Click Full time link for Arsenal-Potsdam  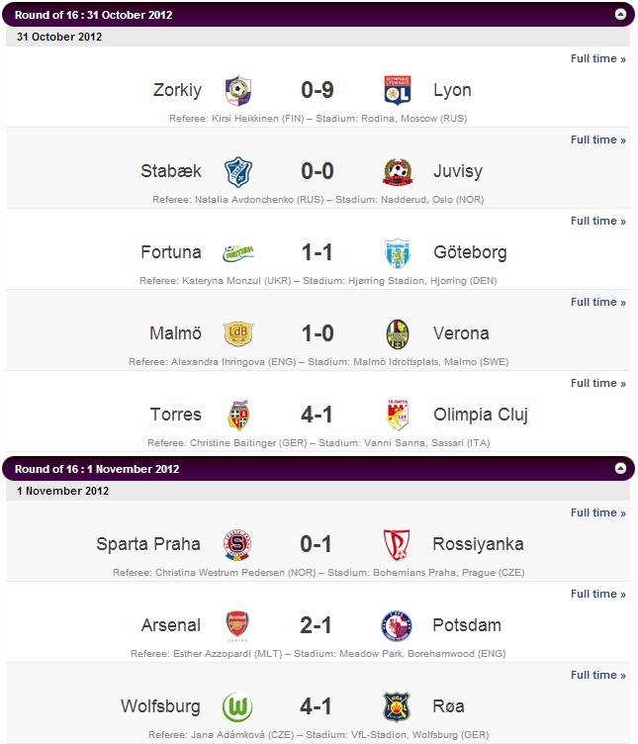pyautogui.click(x=598, y=594)
